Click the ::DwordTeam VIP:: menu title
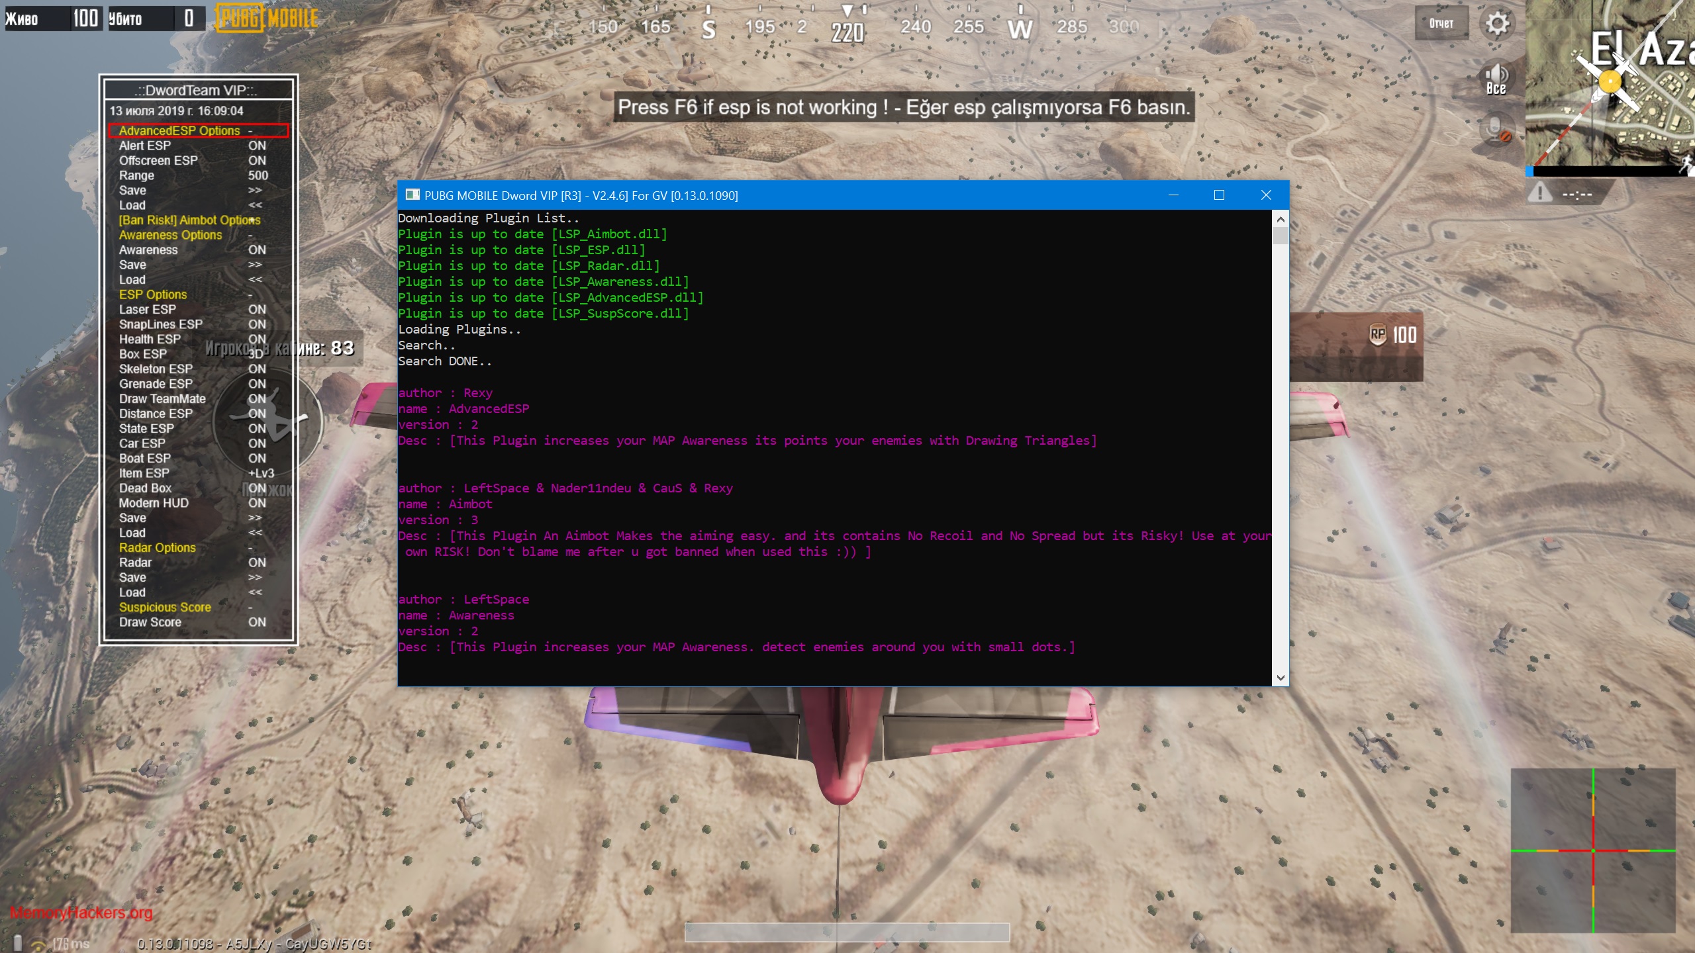 197,90
